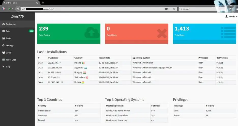Screen dimensions: 238x126
Task: Select the Control Panel browser tab
Action: click(x=20, y=3)
